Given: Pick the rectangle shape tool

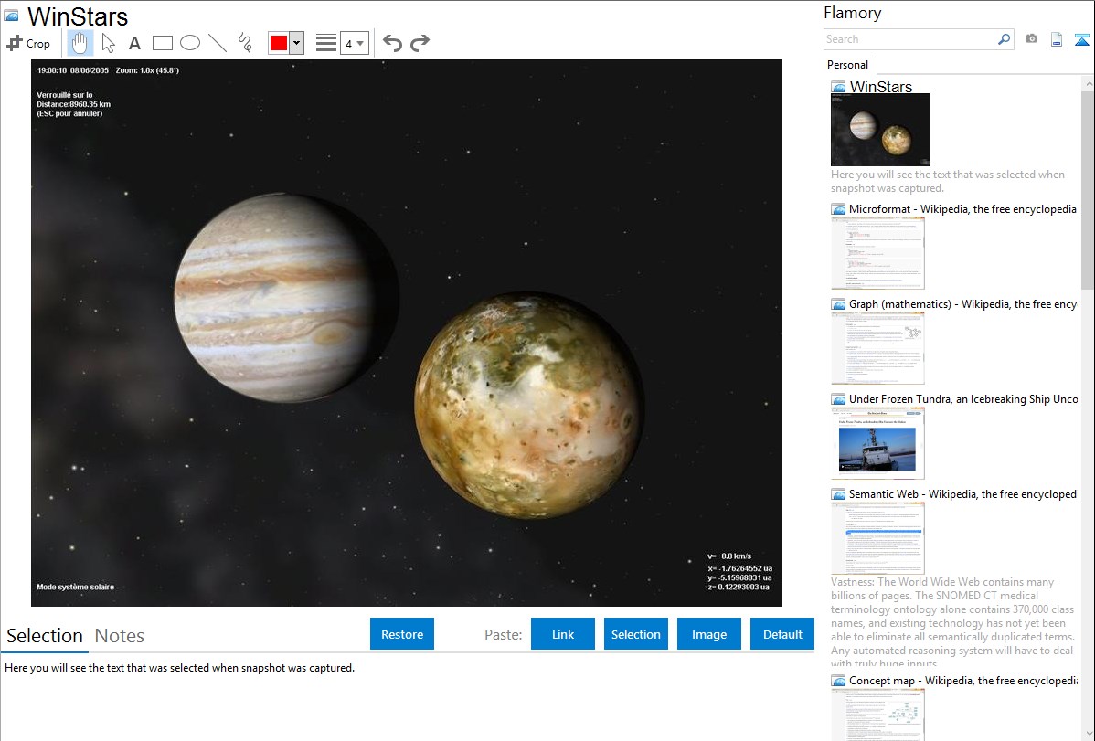Looking at the screenshot, I should pos(163,43).
